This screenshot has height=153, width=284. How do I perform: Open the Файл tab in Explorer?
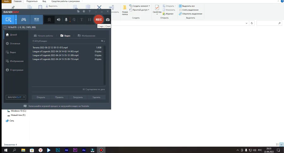[7, 1]
